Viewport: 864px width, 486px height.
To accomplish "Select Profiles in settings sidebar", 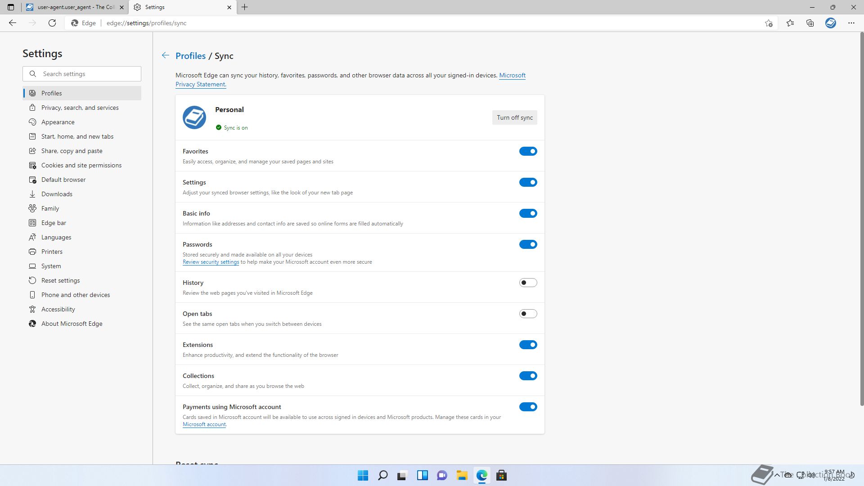I will pos(82,93).
